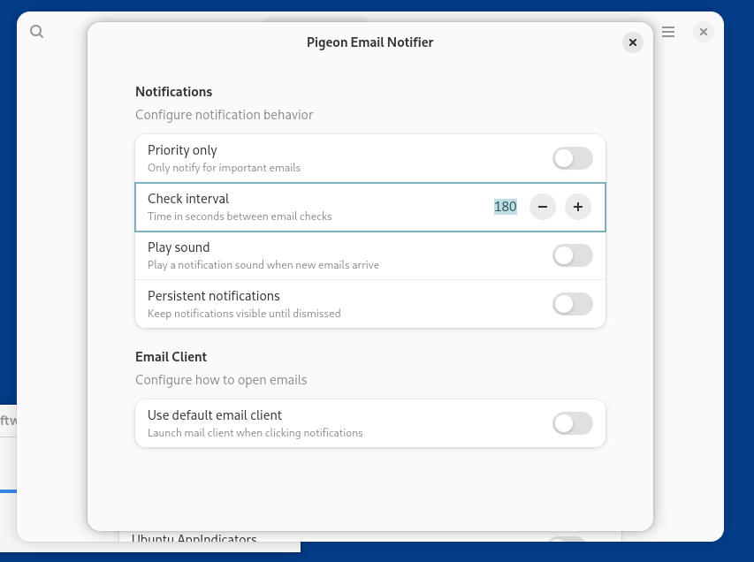Enable the Priority only switch

point(572,158)
